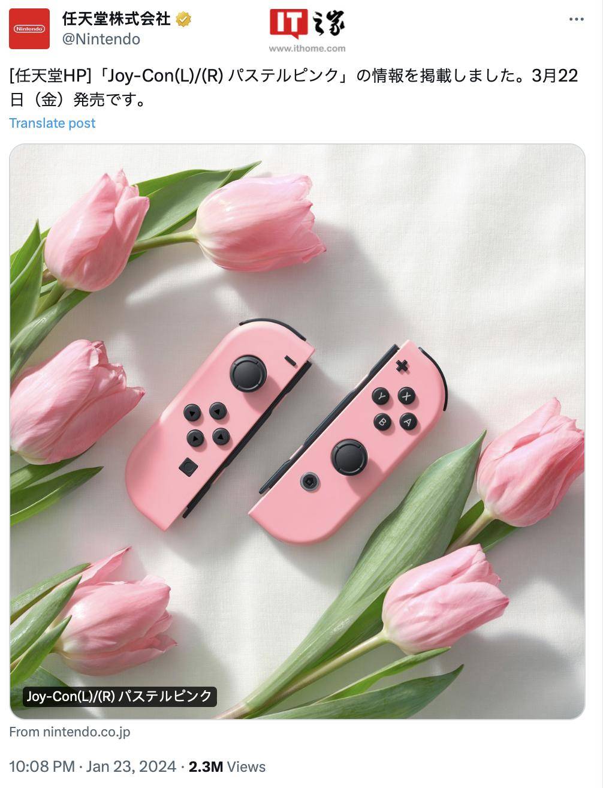Open the www.ithome.com watermark link
Image resolution: width=603 pixels, height=788 pixels.
(x=307, y=49)
